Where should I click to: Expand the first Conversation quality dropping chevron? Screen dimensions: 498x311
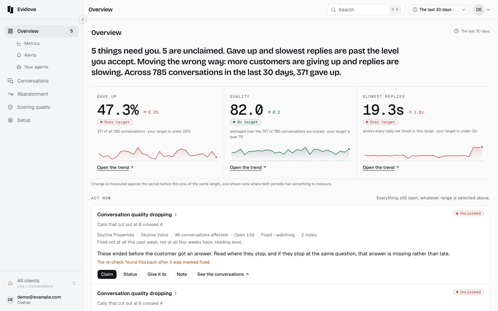[176, 215]
